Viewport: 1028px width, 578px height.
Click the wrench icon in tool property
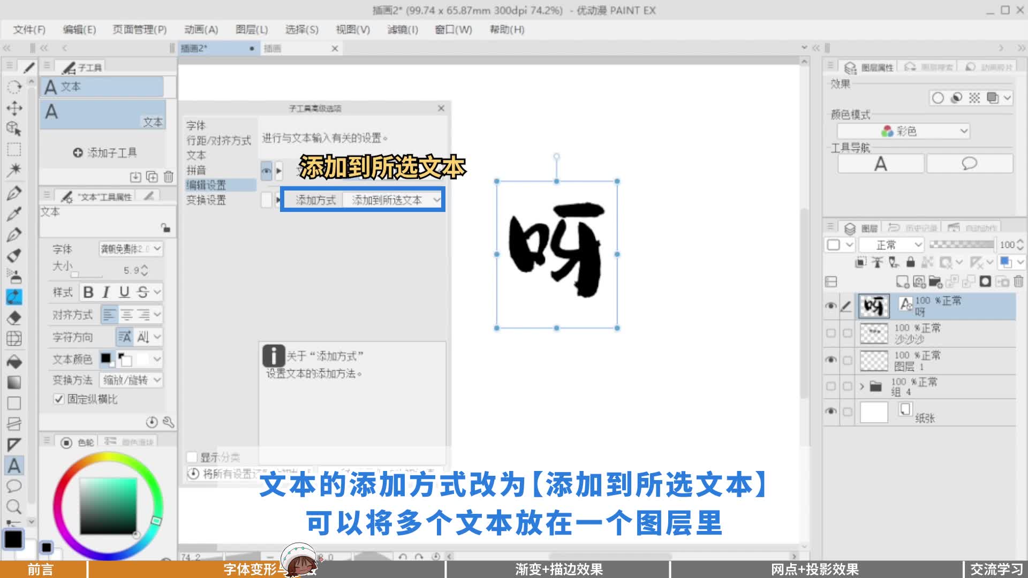(169, 422)
